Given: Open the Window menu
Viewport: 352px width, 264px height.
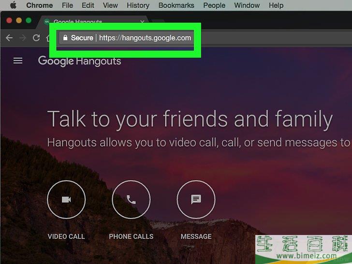Looking at the screenshot, I should click(247, 5).
